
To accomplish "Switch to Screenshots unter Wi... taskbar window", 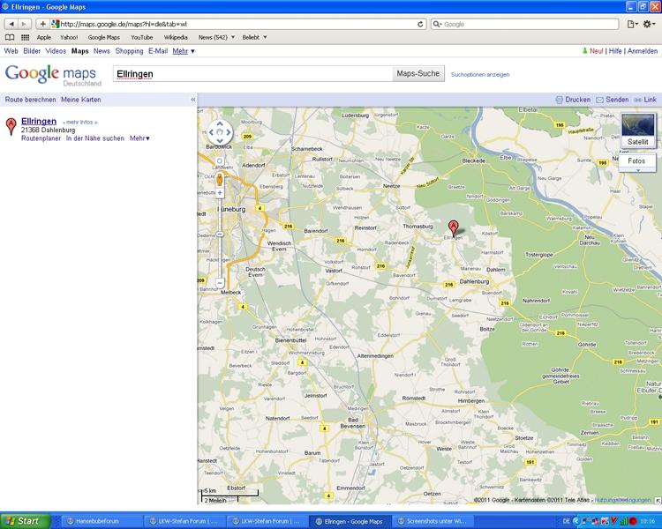I will tap(435, 521).
